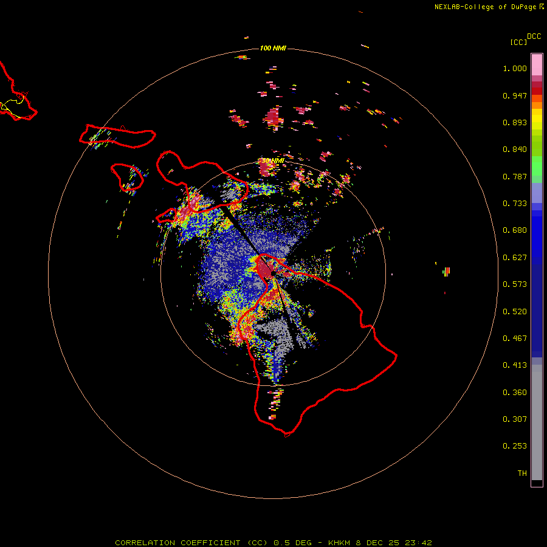
Task: Click the pink top segment of colorbar
Action: click(x=537, y=65)
